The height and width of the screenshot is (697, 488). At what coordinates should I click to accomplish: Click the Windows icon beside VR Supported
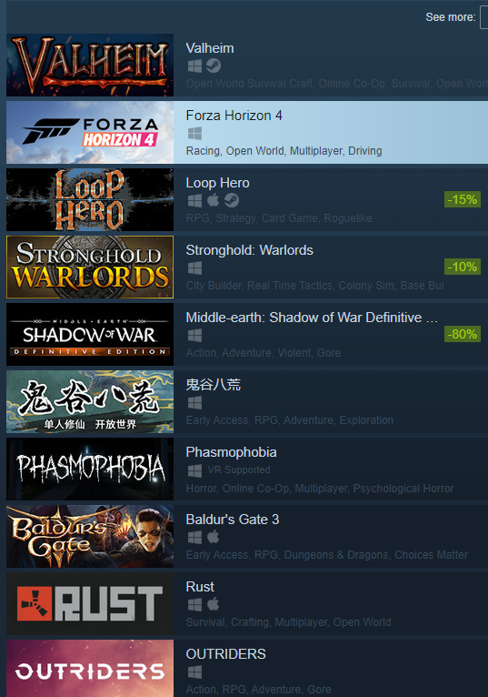click(x=194, y=470)
